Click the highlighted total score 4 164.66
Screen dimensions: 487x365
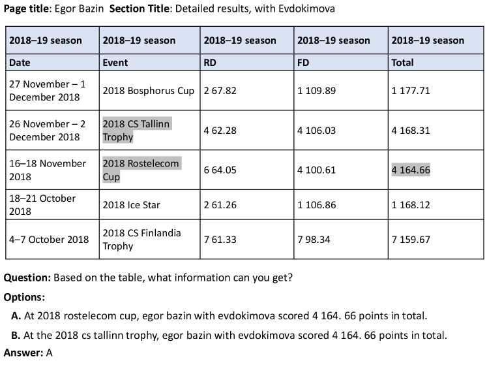pyautogui.click(x=411, y=170)
